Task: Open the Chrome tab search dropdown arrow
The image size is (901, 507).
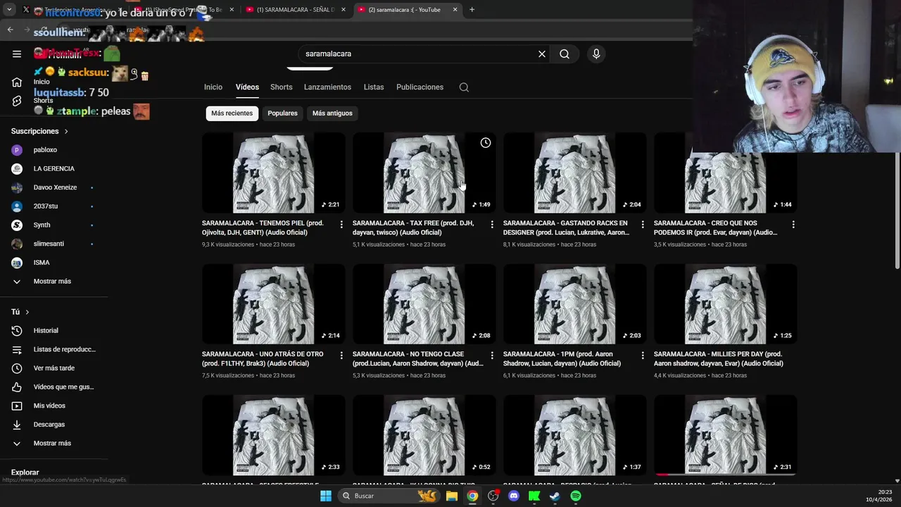Action: 9,10
